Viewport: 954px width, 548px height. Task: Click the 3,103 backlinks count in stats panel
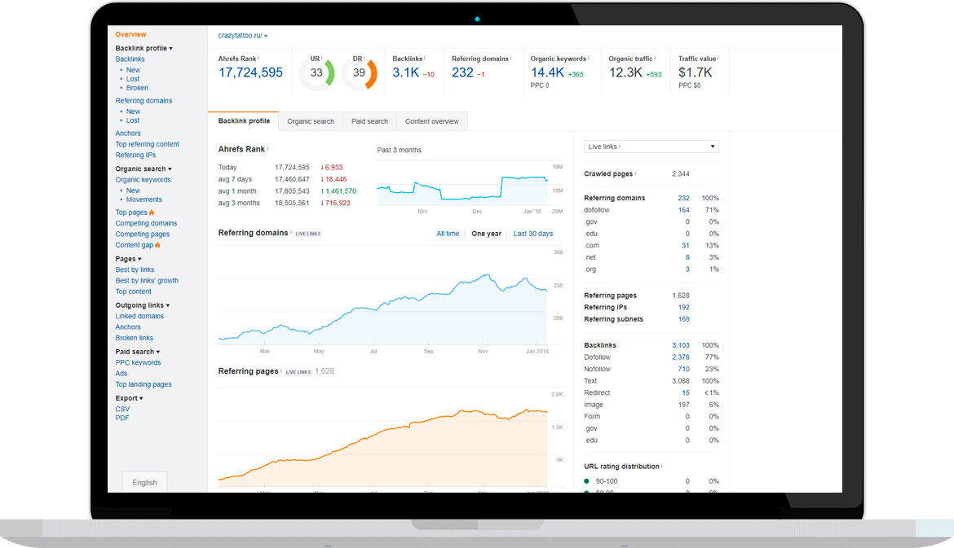(x=680, y=345)
